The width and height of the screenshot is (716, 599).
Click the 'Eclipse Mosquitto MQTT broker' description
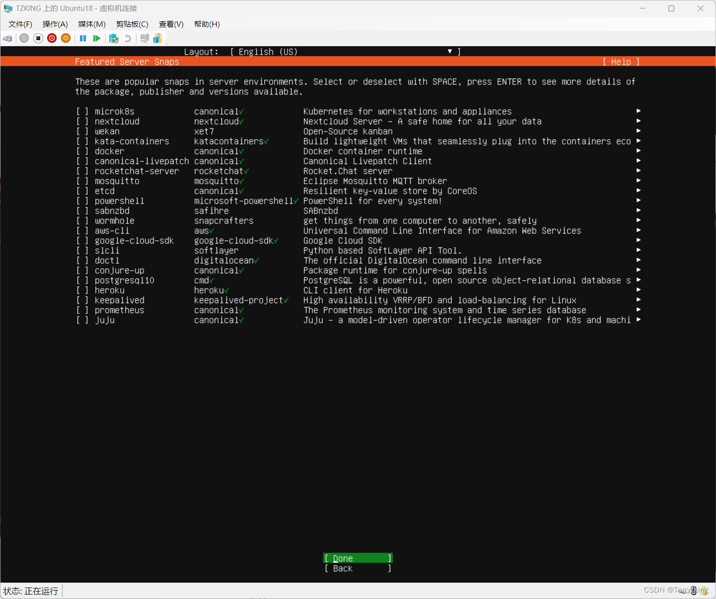(375, 181)
